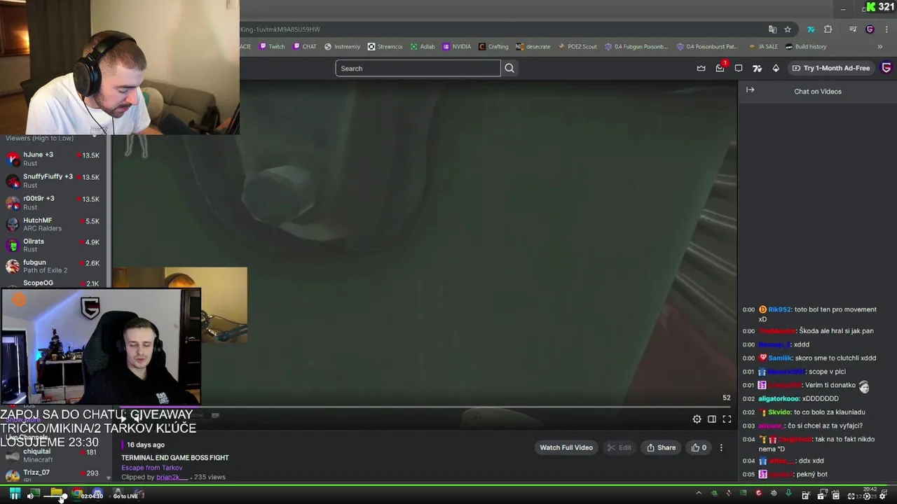The width and height of the screenshot is (897, 504).
Task: Click aligatorkooo username in chat replay
Action: tap(779, 398)
